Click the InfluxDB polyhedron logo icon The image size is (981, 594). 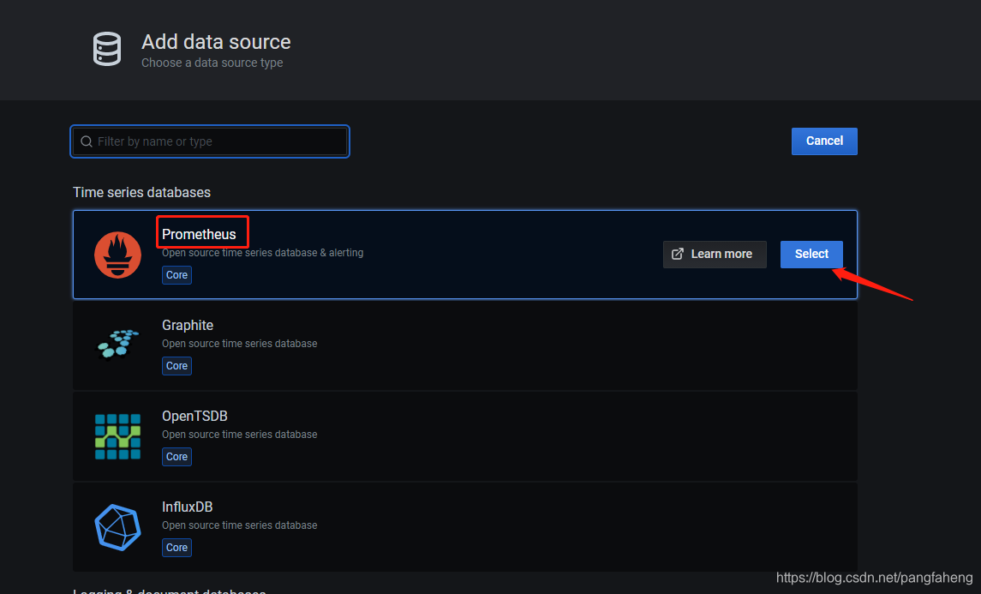point(117,527)
